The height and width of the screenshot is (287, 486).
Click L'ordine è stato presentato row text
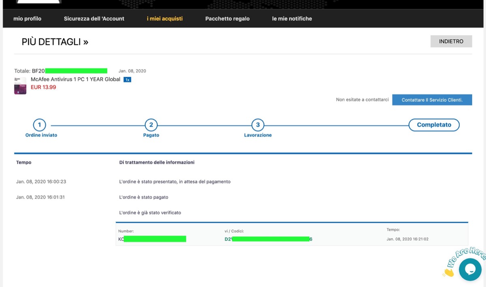pyautogui.click(x=175, y=182)
